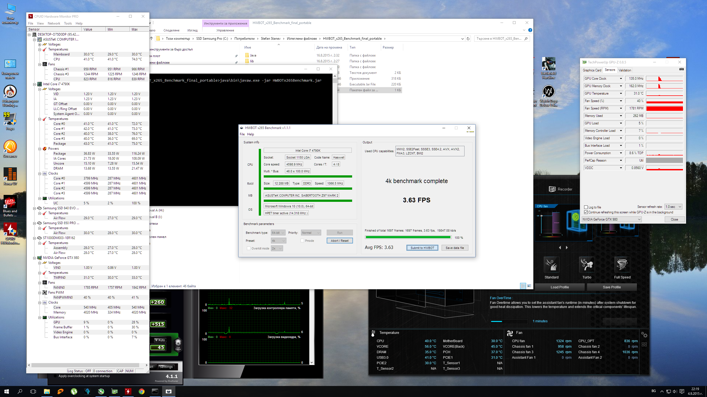The width and height of the screenshot is (707, 397).
Task: Open Windows Start menu
Action: click(x=7, y=391)
